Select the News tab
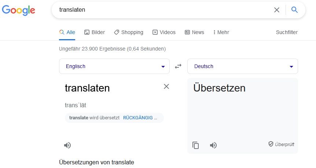316x168 pixels. point(194,32)
